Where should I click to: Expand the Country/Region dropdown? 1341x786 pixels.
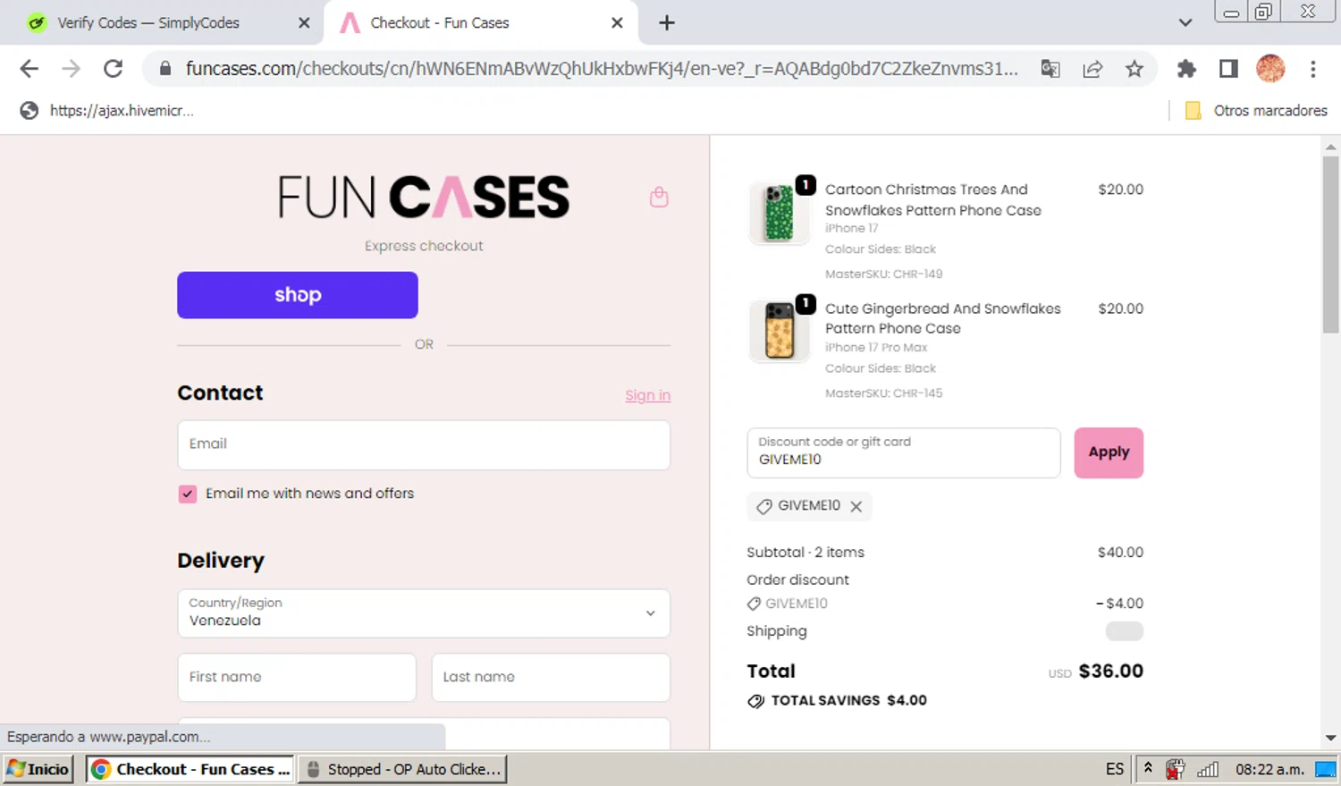click(x=424, y=613)
